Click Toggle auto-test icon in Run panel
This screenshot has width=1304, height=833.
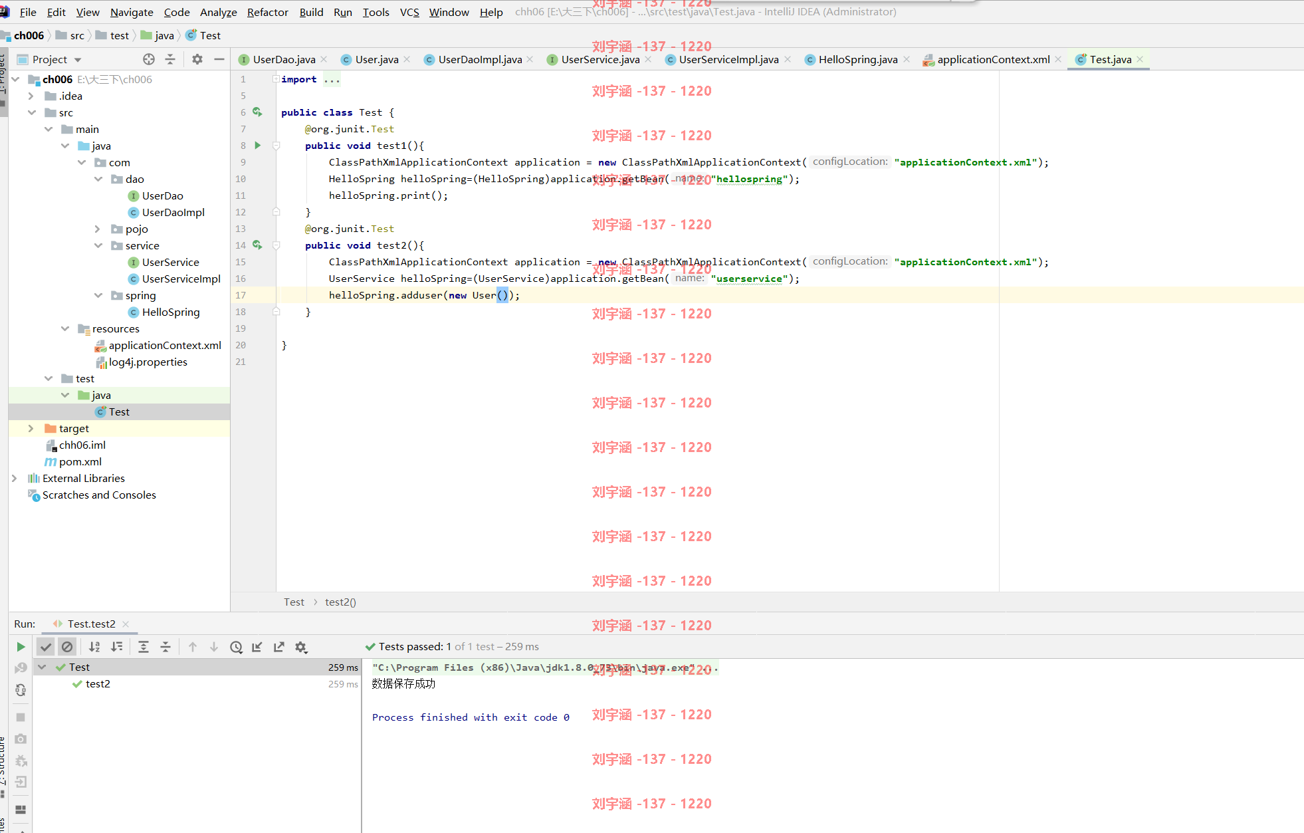click(x=21, y=690)
